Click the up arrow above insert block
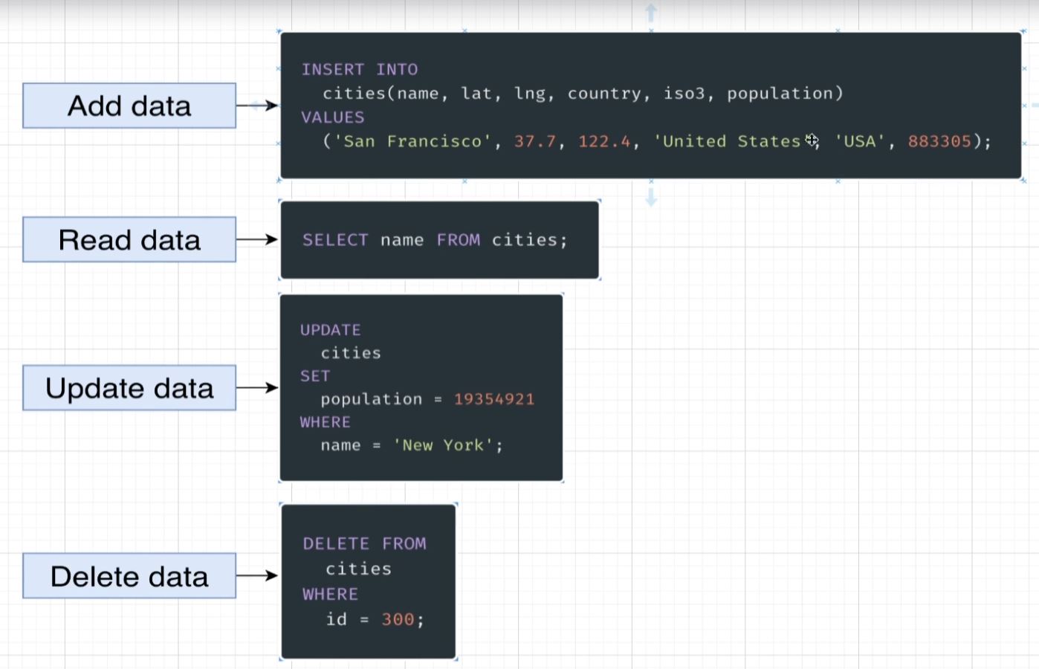 click(x=651, y=13)
